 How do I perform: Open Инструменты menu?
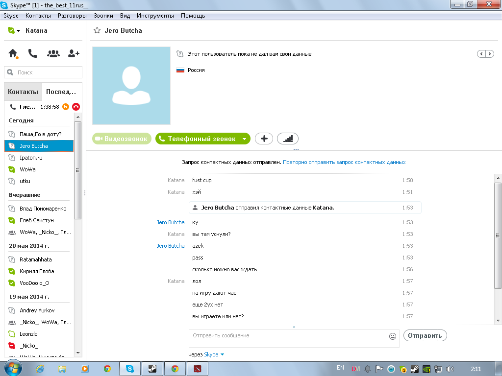155,16
